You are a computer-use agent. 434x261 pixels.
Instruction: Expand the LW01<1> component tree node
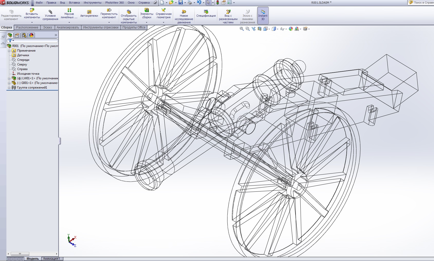click(9, 78)
